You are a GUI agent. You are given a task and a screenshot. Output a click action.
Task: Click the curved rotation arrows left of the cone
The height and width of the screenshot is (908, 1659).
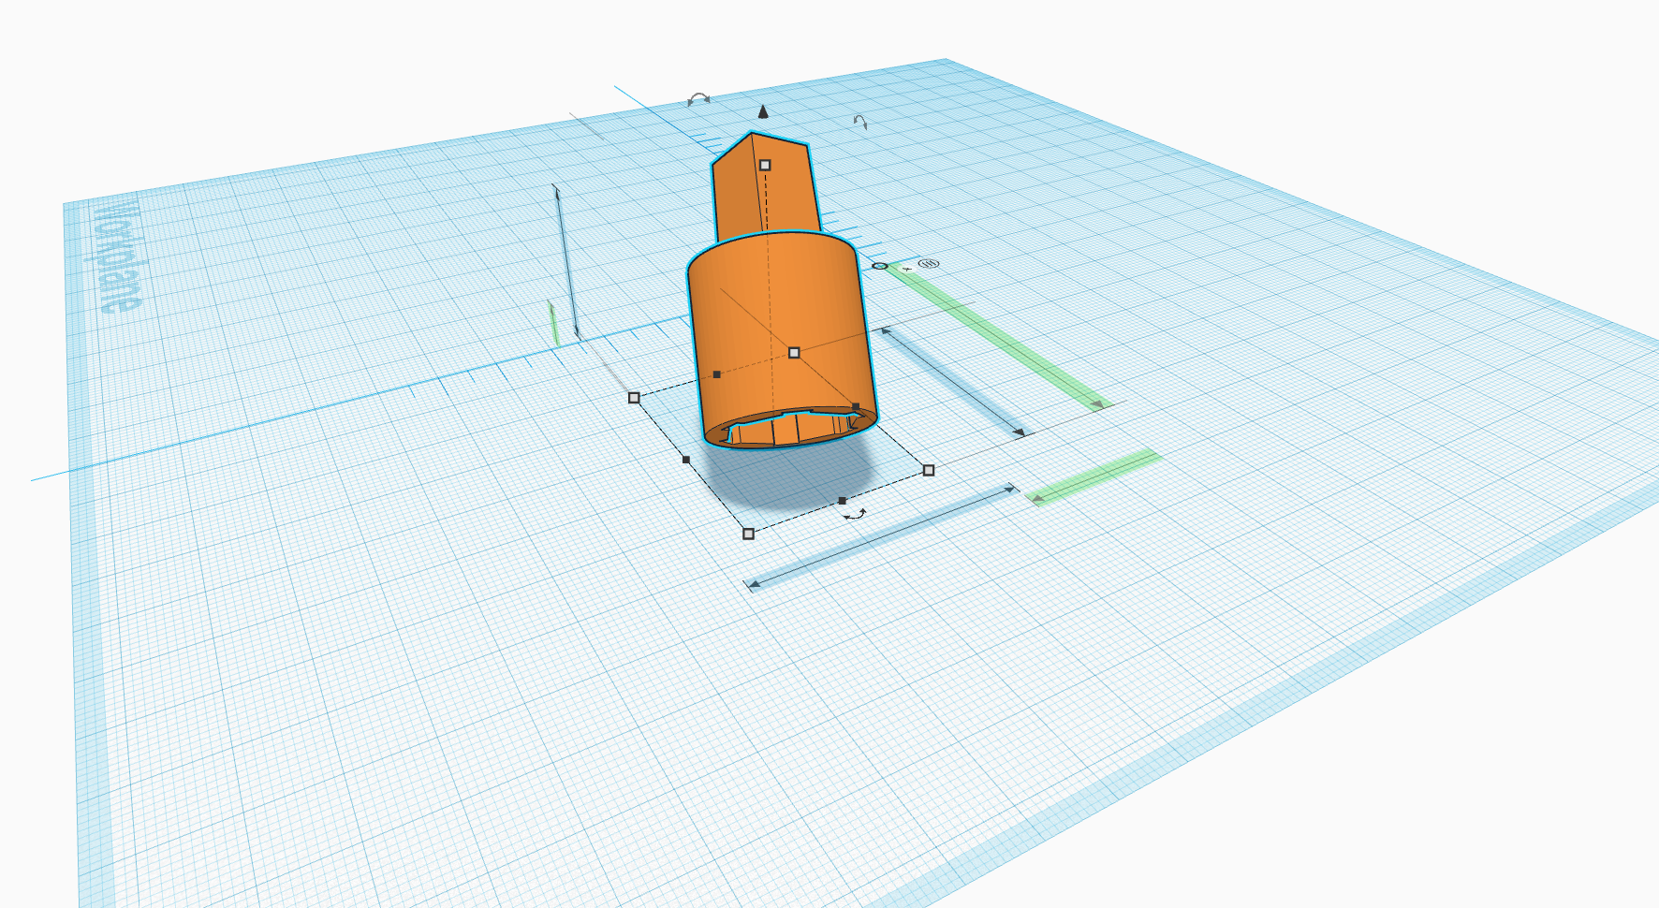(698, 98)
